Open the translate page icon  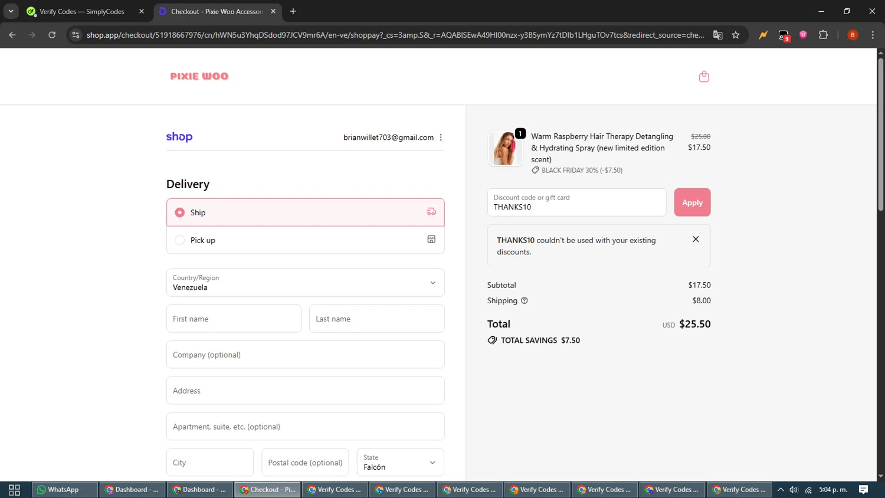tap(717, 35)
